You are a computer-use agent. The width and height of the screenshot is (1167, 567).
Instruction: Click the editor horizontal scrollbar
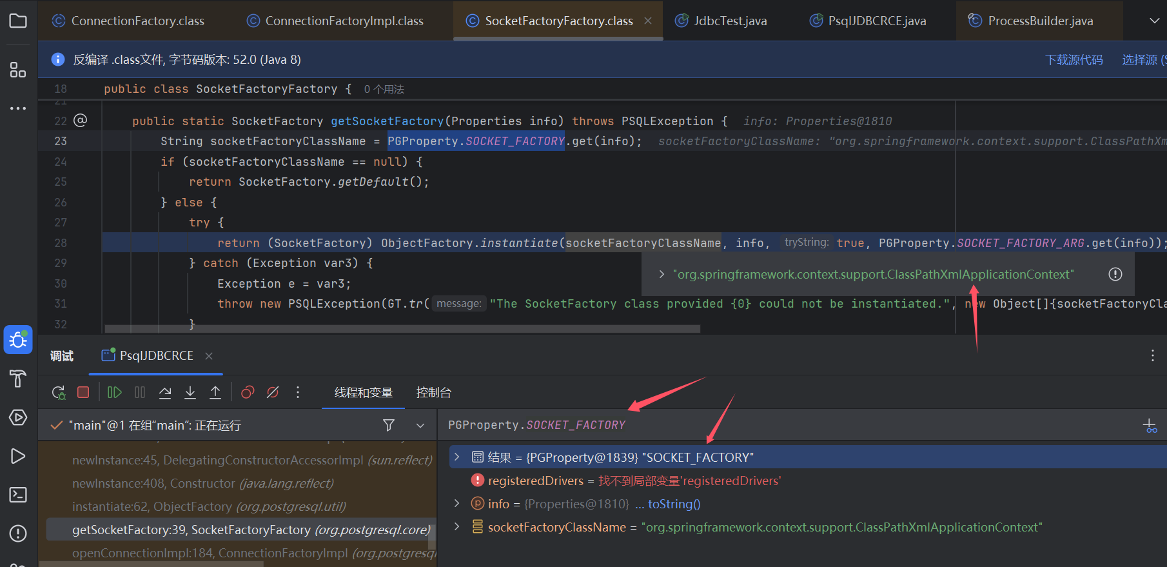[402, 329]
